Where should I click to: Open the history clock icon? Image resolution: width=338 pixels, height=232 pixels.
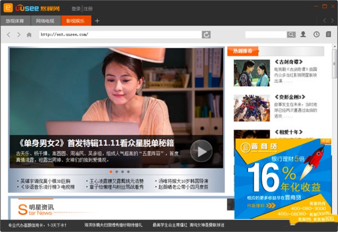click(x=317, y=34)
